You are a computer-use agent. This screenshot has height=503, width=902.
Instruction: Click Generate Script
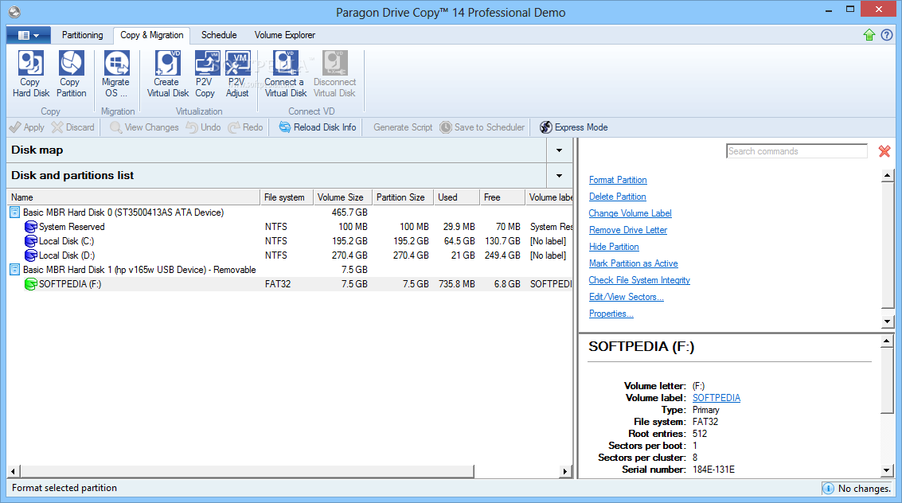(403, 127)
